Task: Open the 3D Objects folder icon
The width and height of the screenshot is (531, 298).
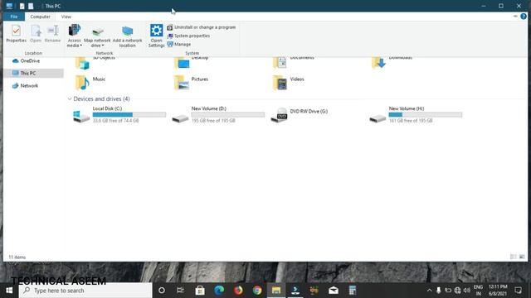Action: coord(82,63)
